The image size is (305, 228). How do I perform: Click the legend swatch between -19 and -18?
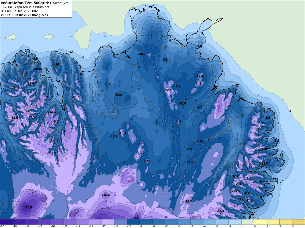(19, 222)
